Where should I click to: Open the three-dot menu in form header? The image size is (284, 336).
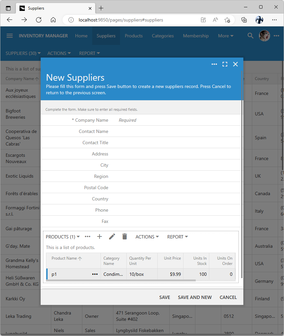coord(214,64)
